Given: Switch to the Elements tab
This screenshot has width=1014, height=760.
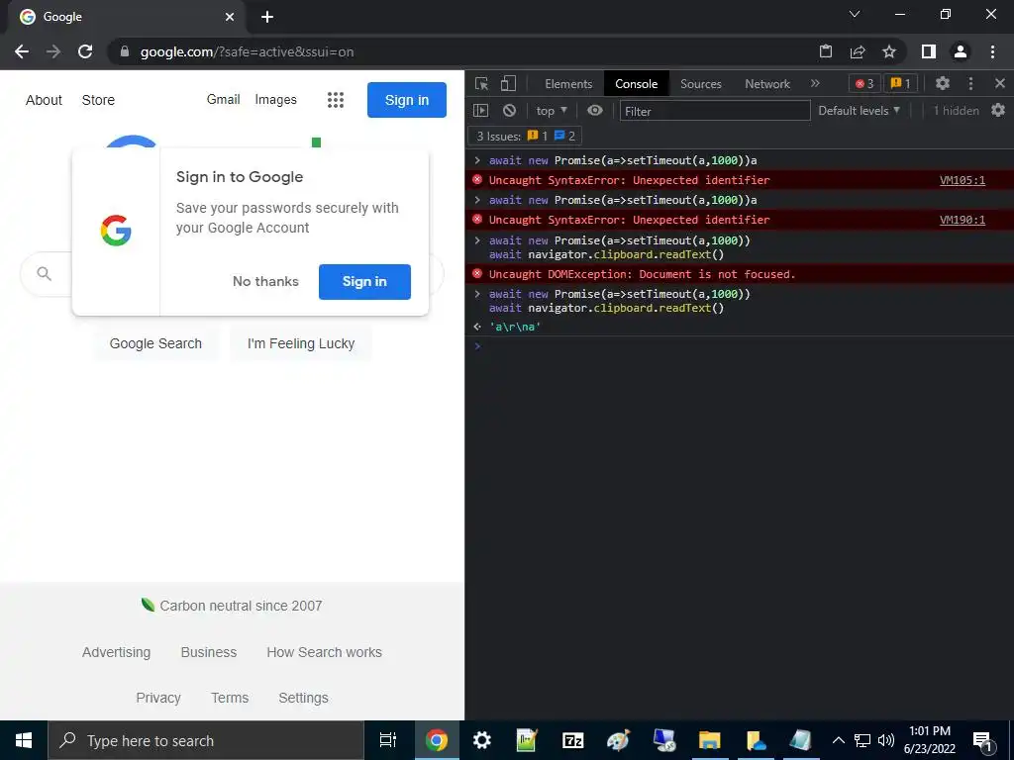Looking at the screenshot, I should click(568, 83).
